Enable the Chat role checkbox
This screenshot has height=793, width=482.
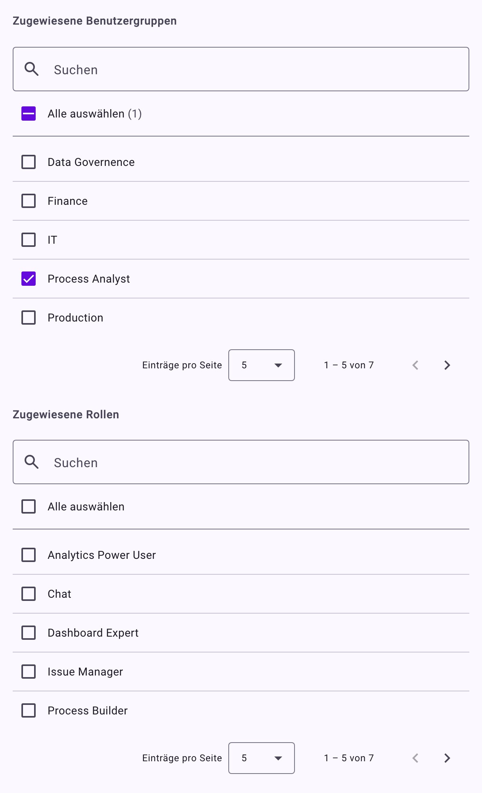click(x=29, y=594)
